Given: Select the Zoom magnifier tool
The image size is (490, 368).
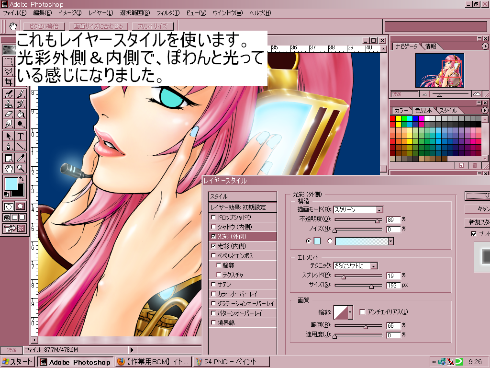Looking at the screenshot, I should click(x=21, y=168).
